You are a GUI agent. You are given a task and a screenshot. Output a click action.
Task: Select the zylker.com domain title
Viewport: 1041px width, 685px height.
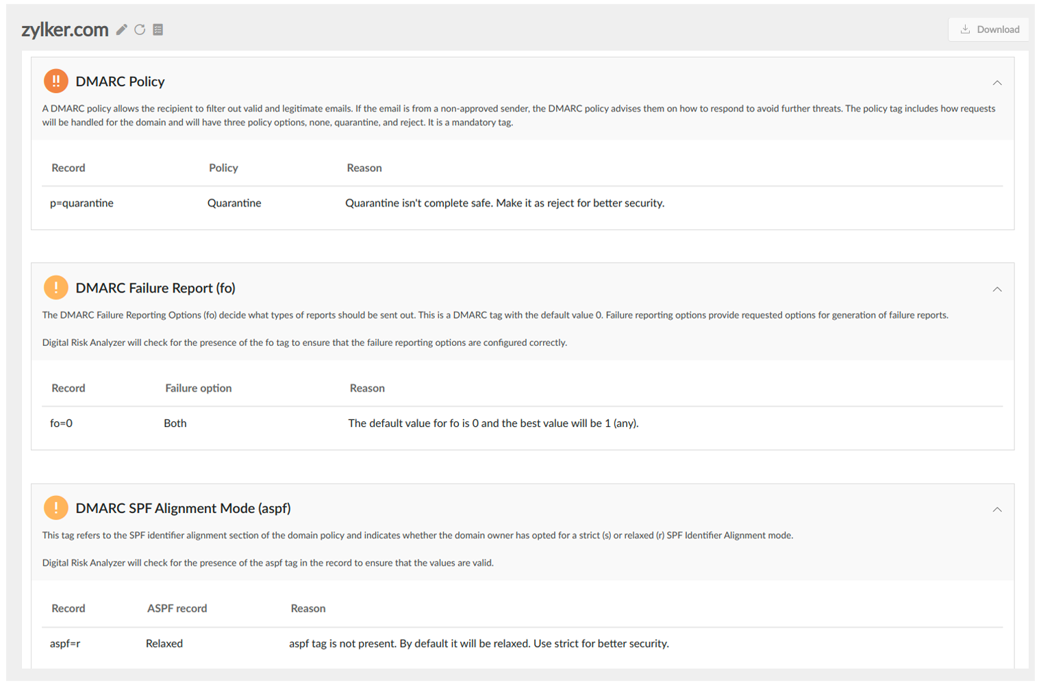click(x=66, y=29)
